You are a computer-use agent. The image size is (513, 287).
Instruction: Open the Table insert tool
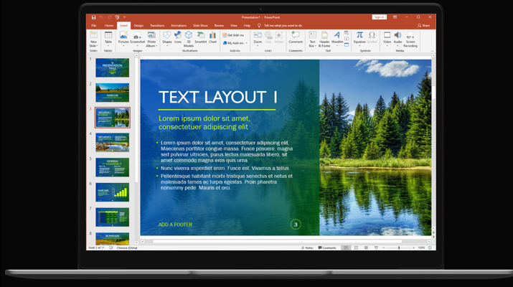108,38
